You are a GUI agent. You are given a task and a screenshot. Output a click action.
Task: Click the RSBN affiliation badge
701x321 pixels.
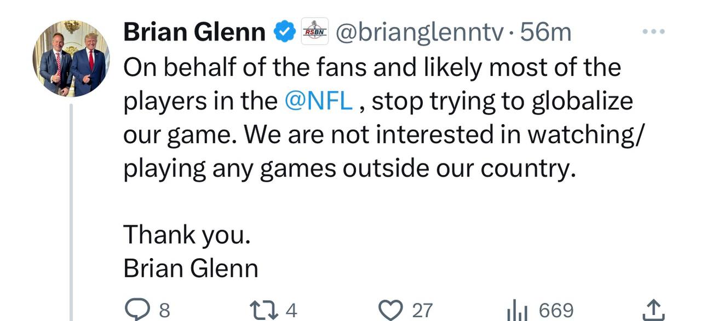315,32
